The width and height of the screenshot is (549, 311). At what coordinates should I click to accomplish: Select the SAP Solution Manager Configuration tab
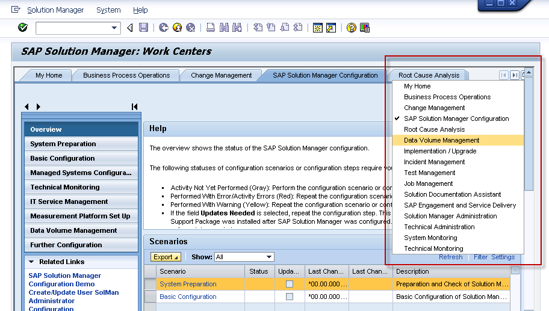(325, 75)
